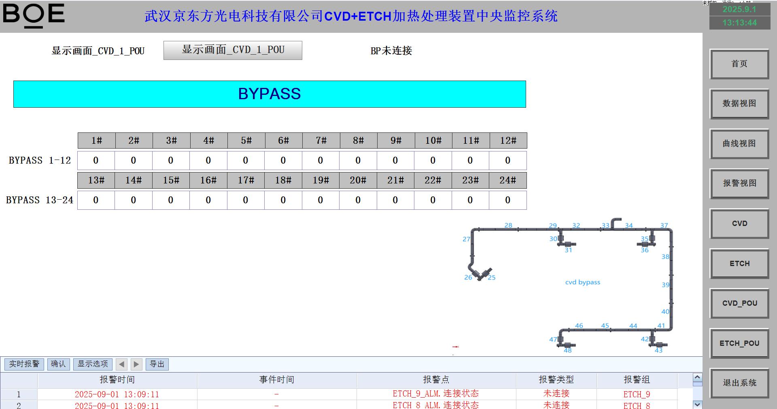777x409 pixels.
Task: Switch to 数据视图 data view
Action: tap(739, 104)
